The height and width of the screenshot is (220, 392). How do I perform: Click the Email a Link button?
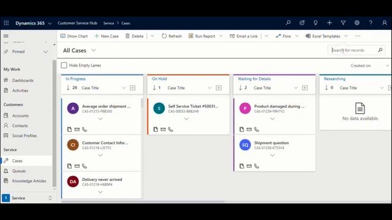click(244, 36)
